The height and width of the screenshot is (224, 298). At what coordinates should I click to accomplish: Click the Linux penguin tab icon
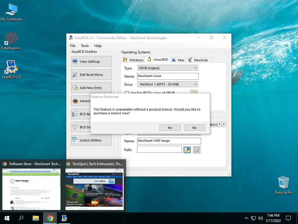[x=149, y=59]
